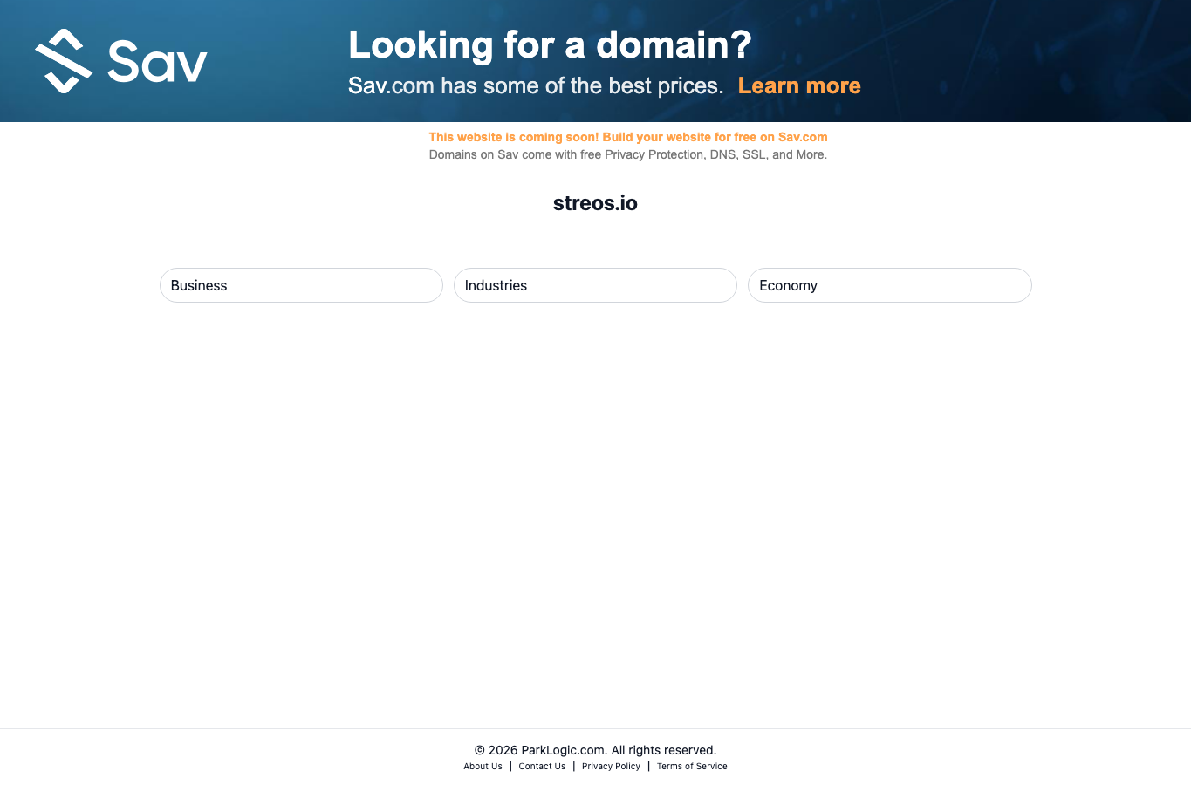Viewport: 1191px width, 785px height.
Task: Click the Sav diamond logo icon
Action: 64,61
